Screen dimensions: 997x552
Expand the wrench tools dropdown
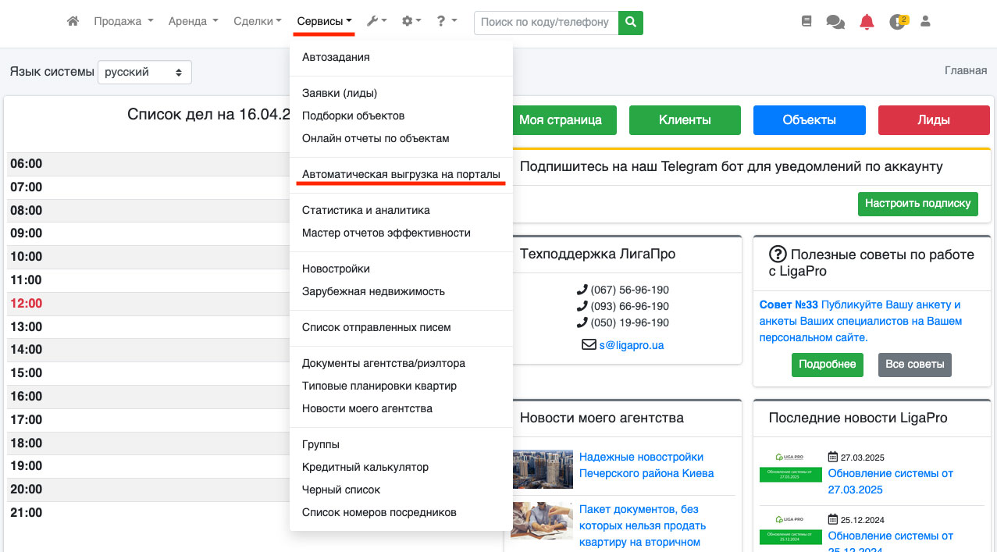coord(377,22)
